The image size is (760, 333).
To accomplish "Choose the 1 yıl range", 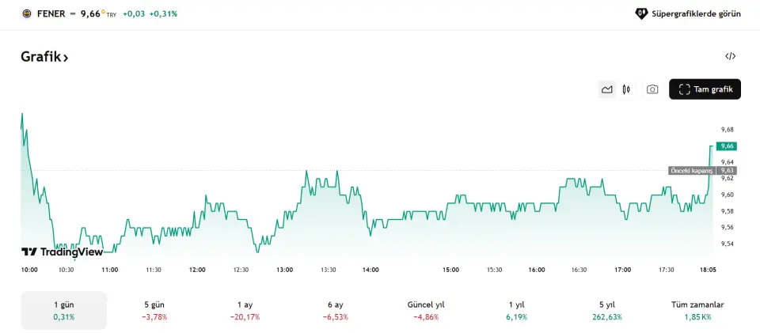I will 515,310.
